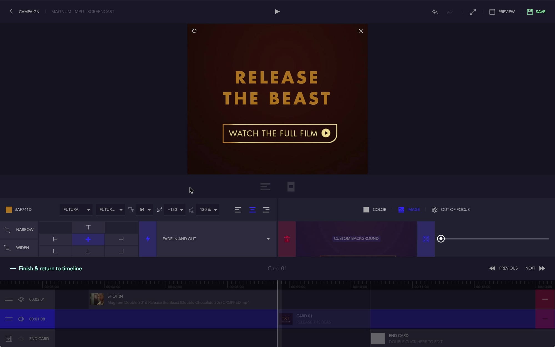
Task: Click the fullscreen expand icon
Action: (473, 12)
